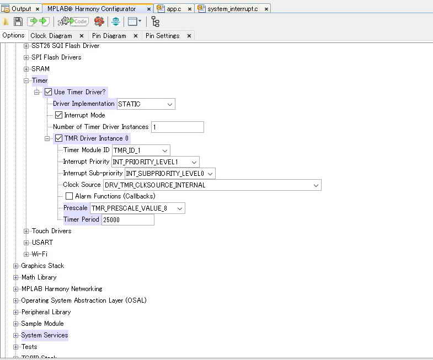Select the Timer tree label
The image size is (433, 360).
(40, 80)
